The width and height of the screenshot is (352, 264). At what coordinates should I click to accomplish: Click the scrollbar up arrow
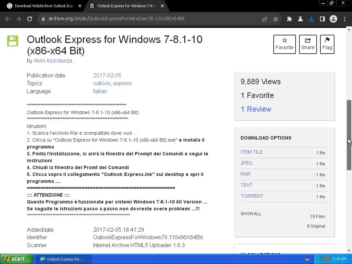(x=349, y=30)
